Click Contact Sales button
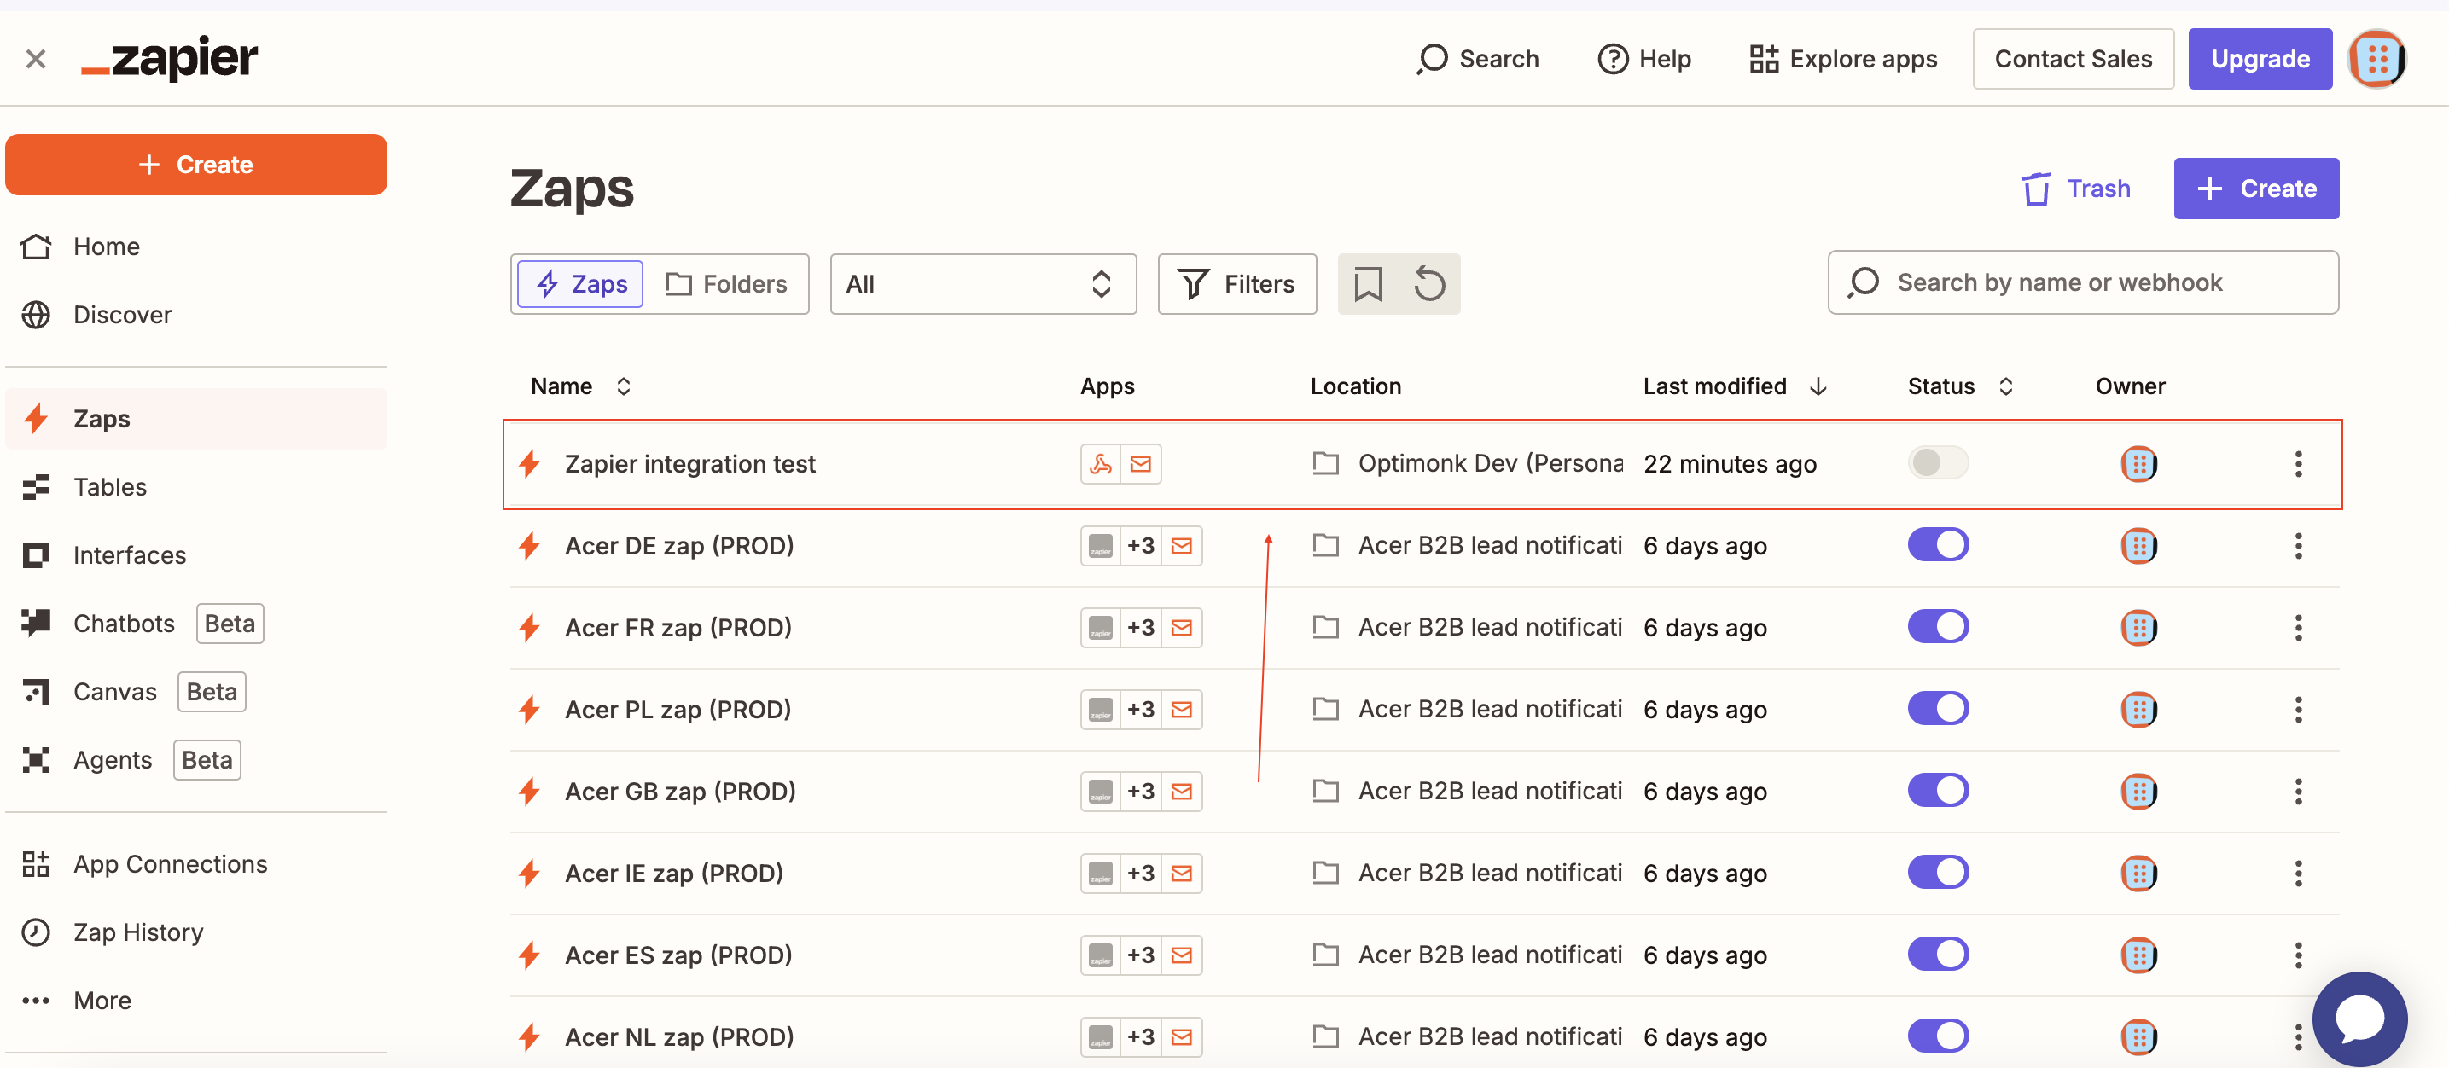 point(2073,59)
